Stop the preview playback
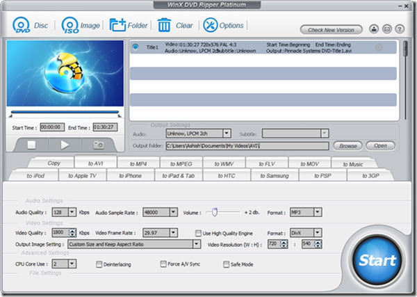The height and width of the screenshot is (297, 417). [31, 145]
